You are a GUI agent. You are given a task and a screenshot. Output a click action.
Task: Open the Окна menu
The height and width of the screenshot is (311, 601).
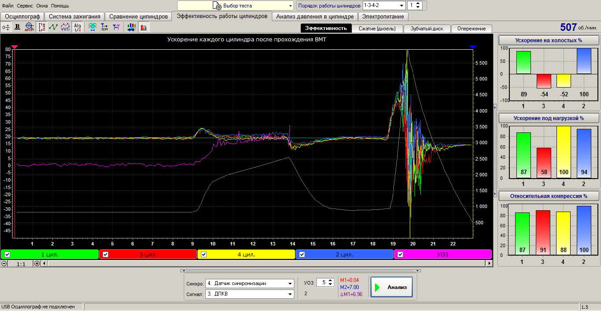[42, 6]
